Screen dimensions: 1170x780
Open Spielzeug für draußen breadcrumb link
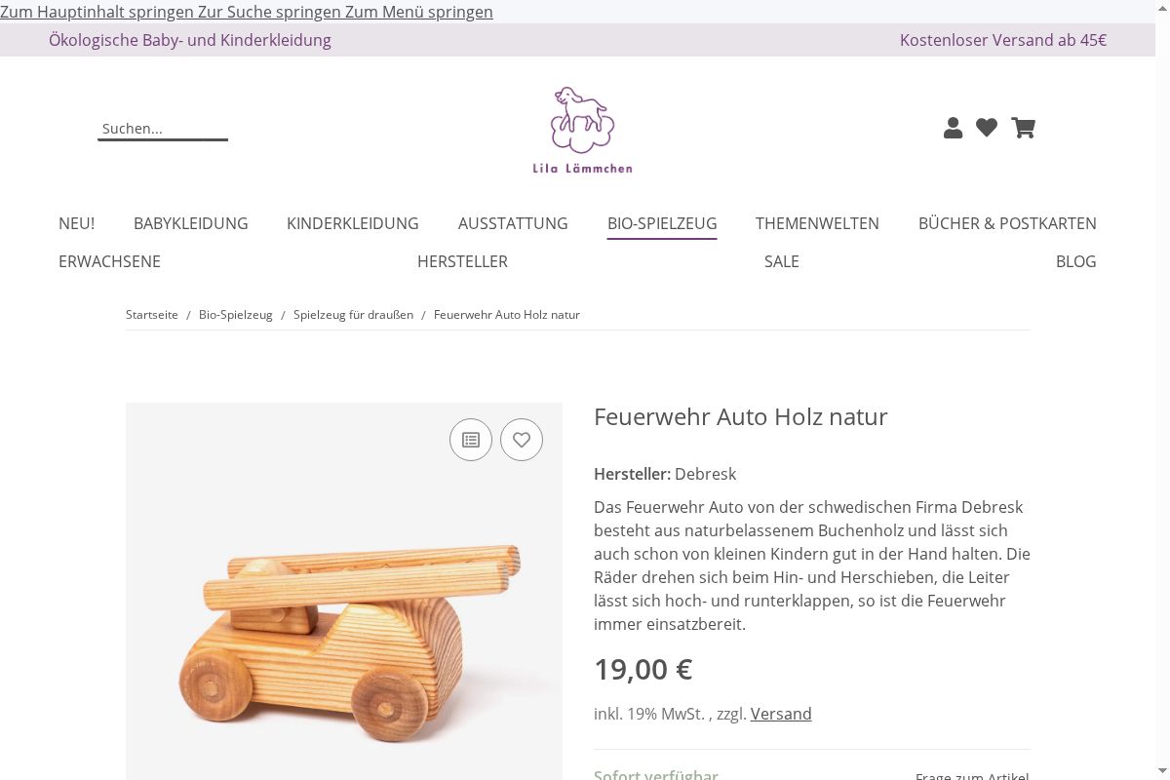coord(353,315)
